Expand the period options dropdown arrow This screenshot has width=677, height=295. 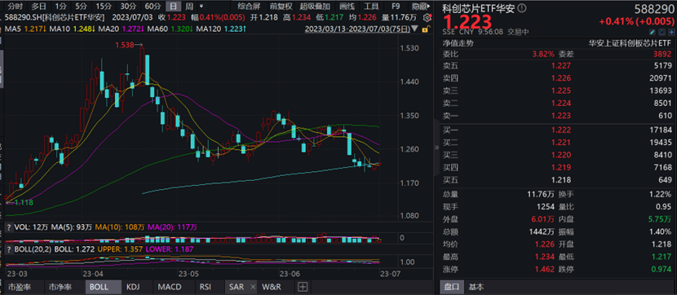(201, 7)
